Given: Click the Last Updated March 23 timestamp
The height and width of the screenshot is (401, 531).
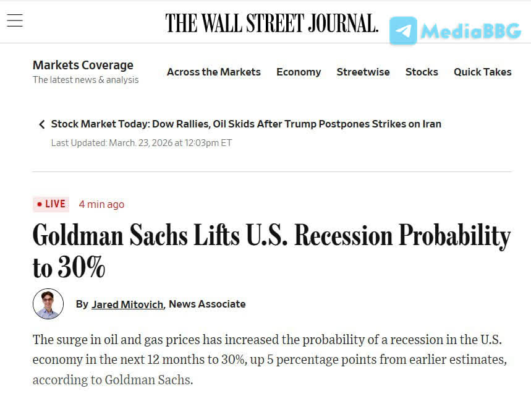Looking at the screenshot, I should pos(142,142).
